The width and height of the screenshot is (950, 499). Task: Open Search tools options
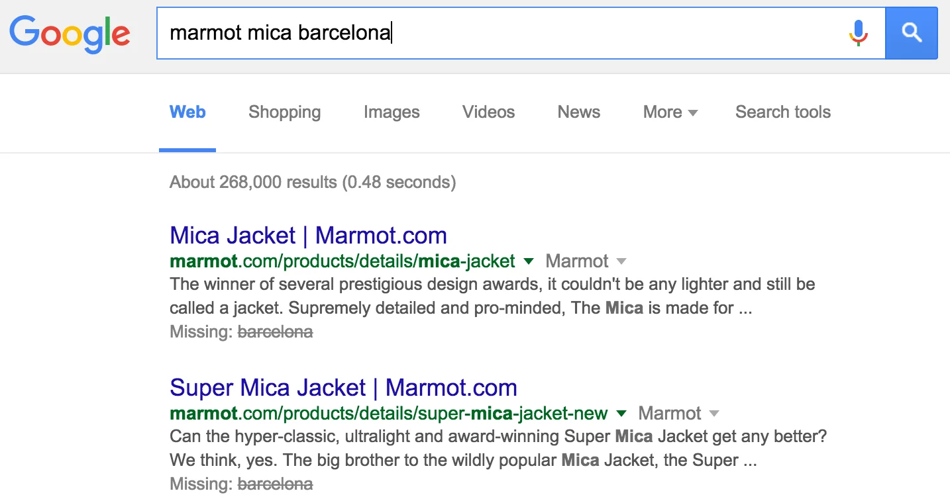(x=782, y=113)
